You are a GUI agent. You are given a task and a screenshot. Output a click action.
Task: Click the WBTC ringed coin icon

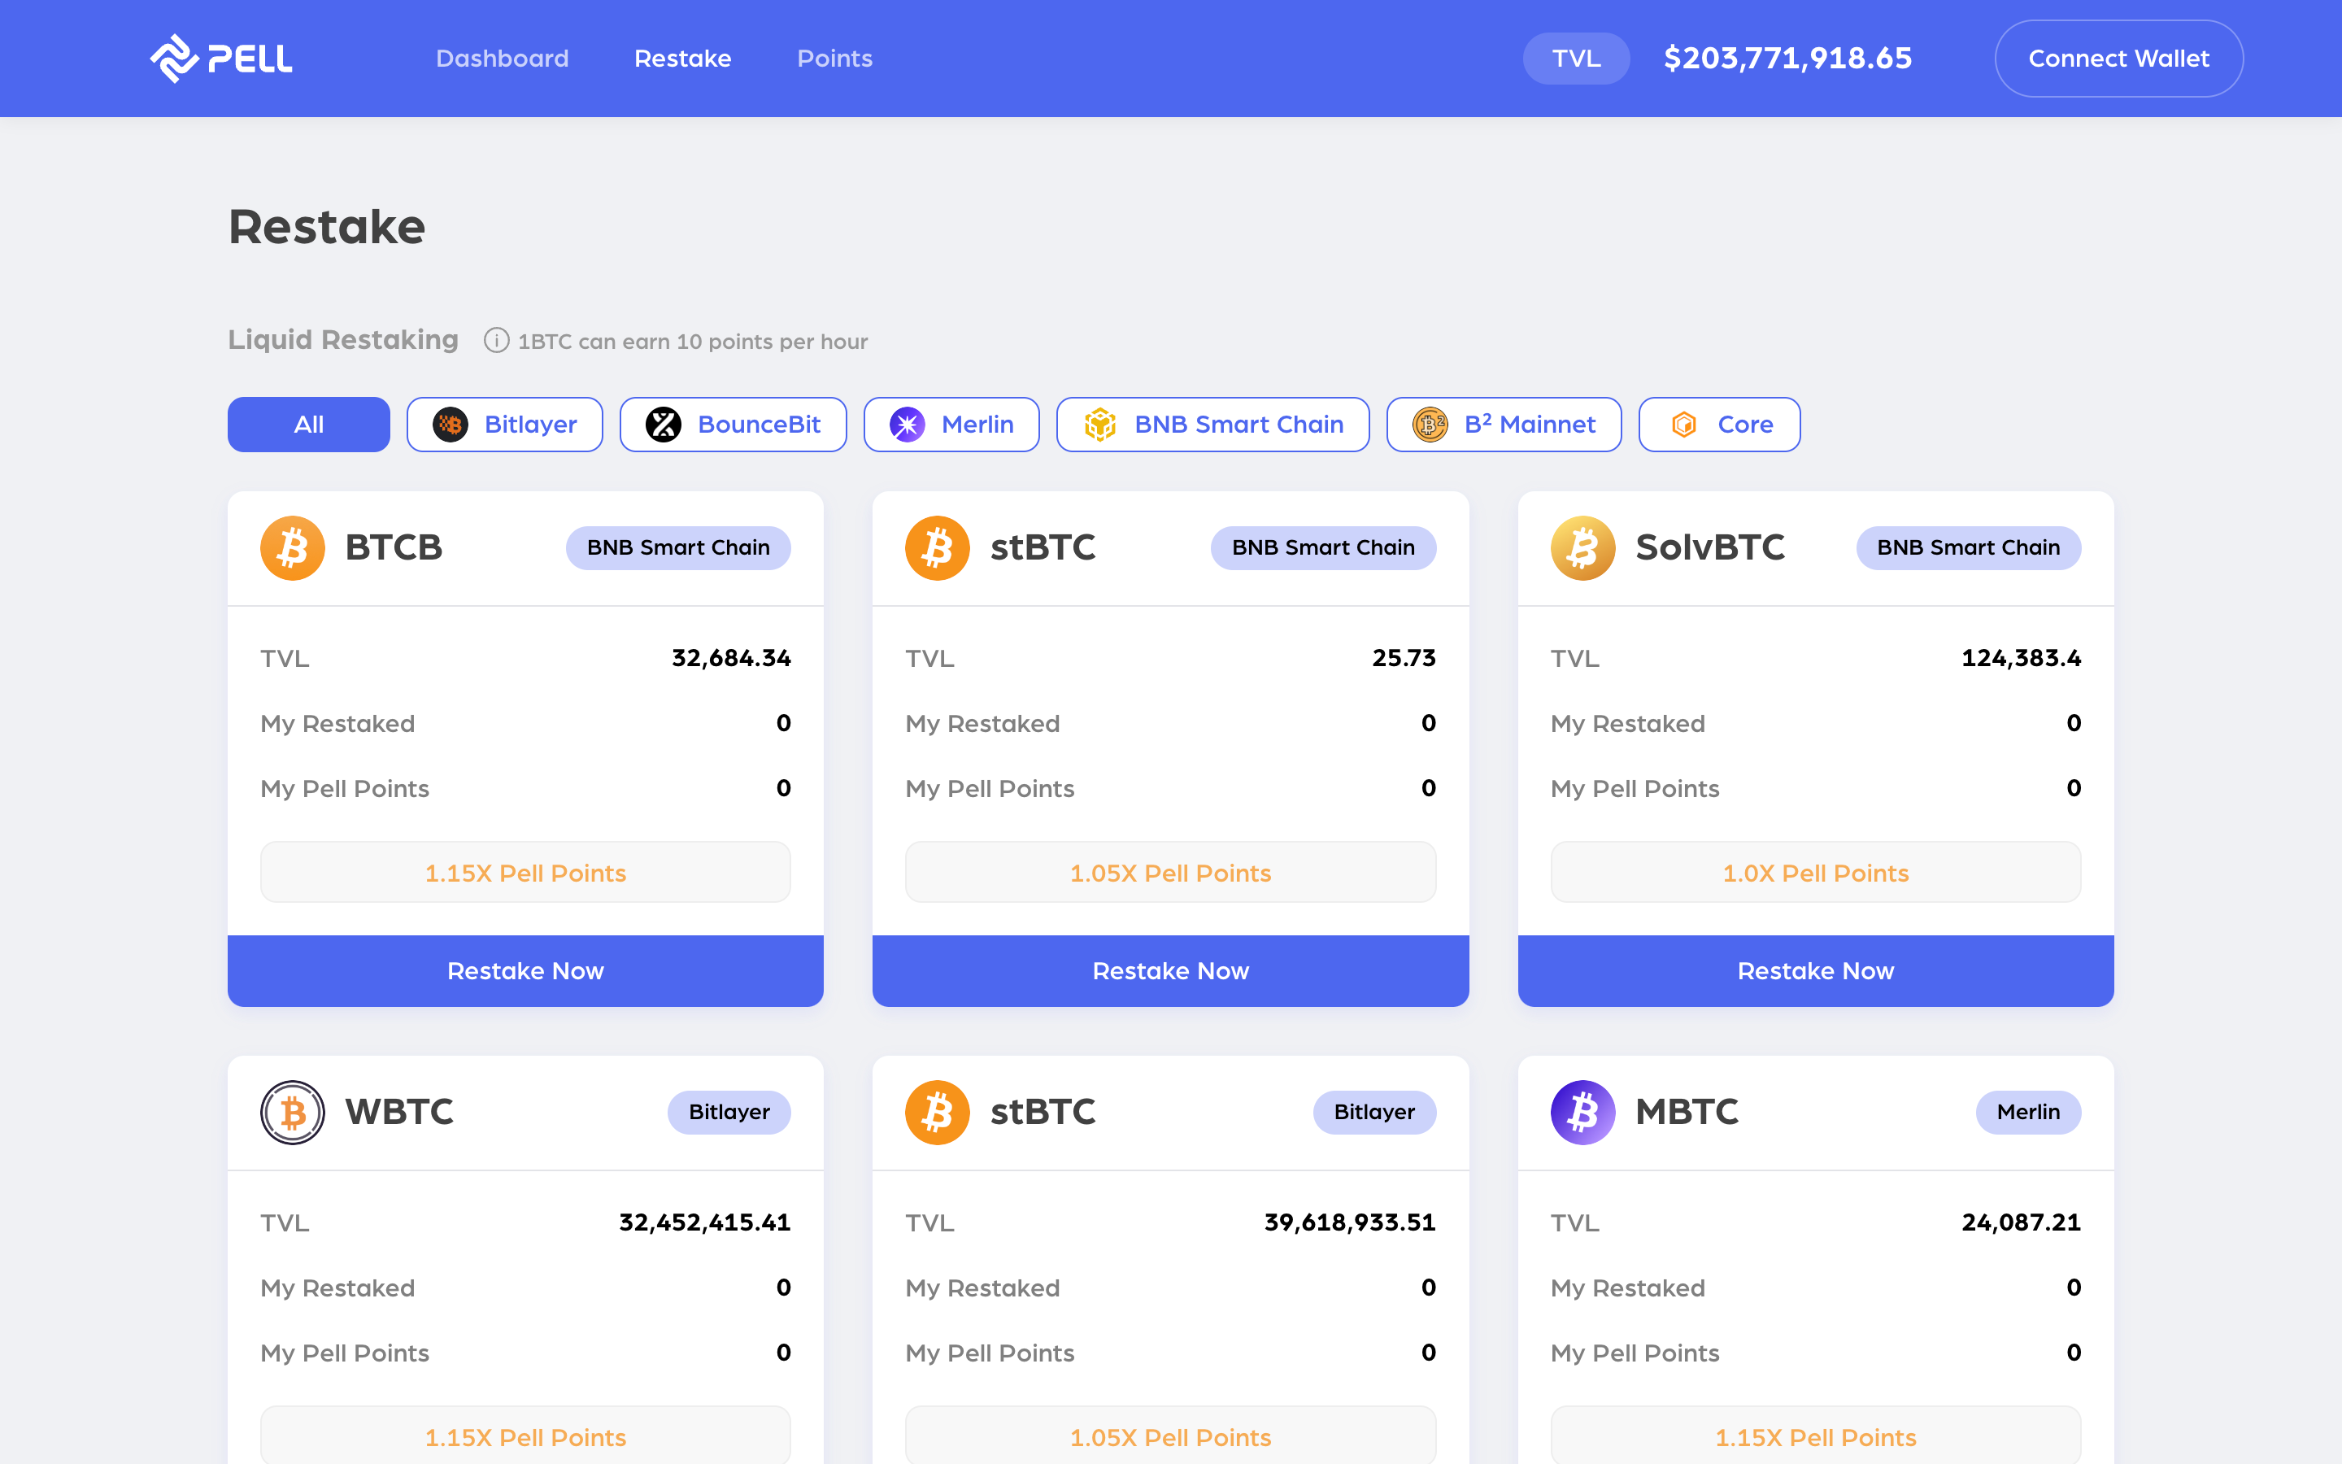click(292, 1113)
